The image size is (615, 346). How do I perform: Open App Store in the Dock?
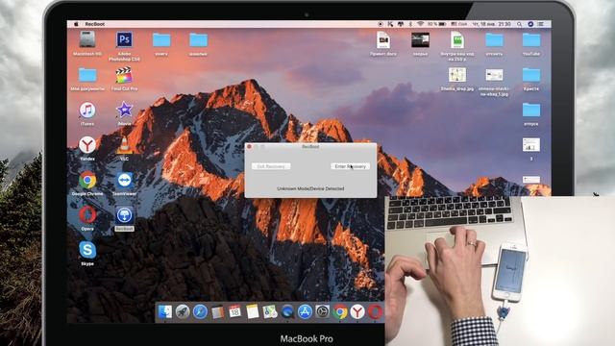[305, 311]
